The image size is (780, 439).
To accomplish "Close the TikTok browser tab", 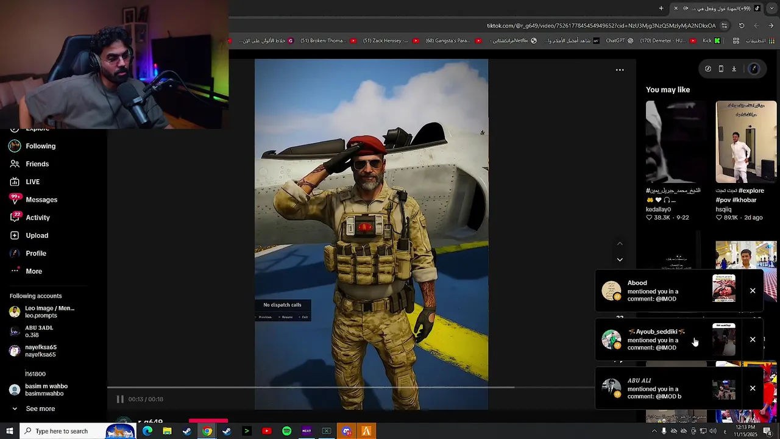I will (676, 9).
